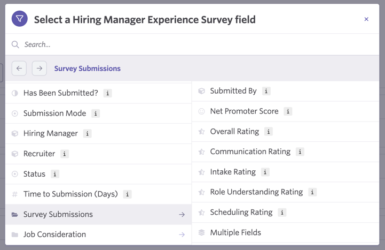Screen dimensions: 385x250
Task: Go back with the left arrow button
Action: (19, 69)
